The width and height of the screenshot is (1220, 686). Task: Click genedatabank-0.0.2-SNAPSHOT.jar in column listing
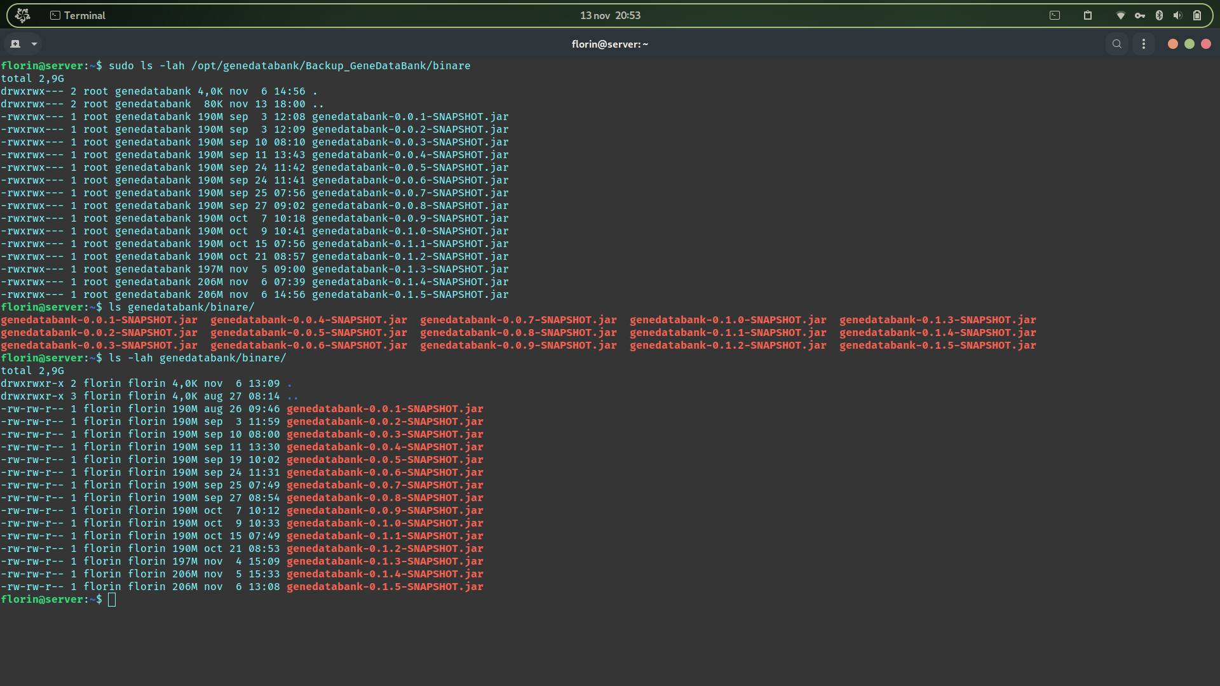coord(99,333)
